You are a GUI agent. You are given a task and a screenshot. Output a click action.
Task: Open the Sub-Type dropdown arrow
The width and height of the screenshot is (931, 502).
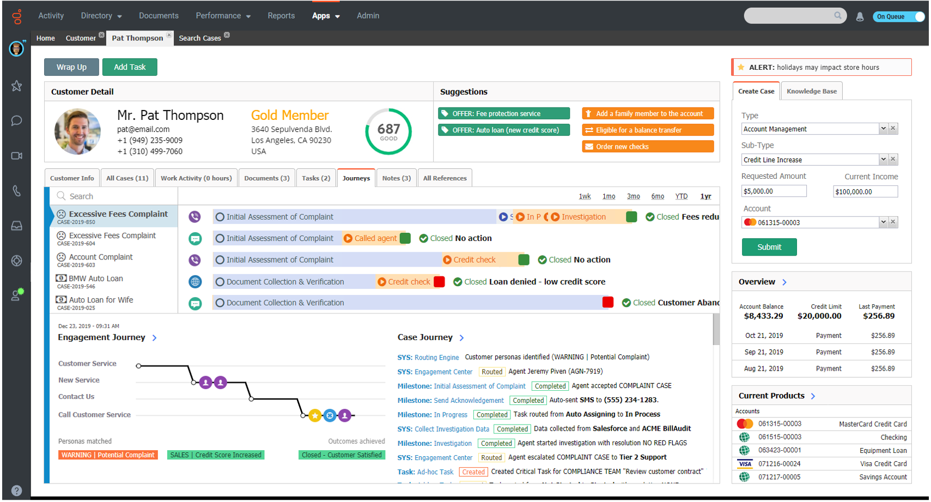[883, 159]
